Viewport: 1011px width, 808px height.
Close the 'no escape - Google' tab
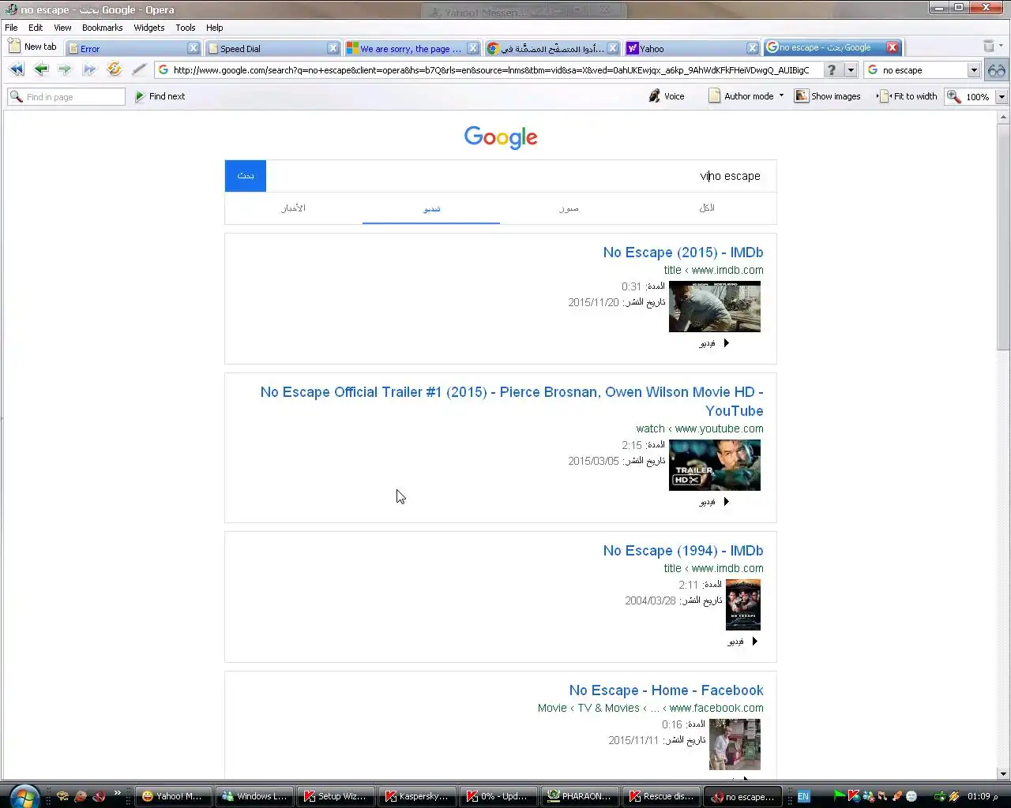pyautogui.click(x=893, y=47)
